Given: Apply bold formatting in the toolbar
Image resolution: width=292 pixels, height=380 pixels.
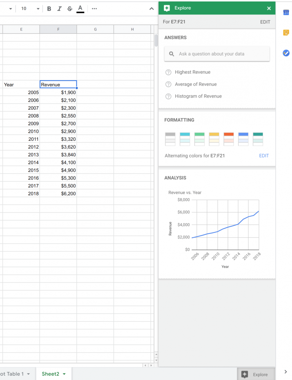Looking at the screenshot, I should (49, 8).
